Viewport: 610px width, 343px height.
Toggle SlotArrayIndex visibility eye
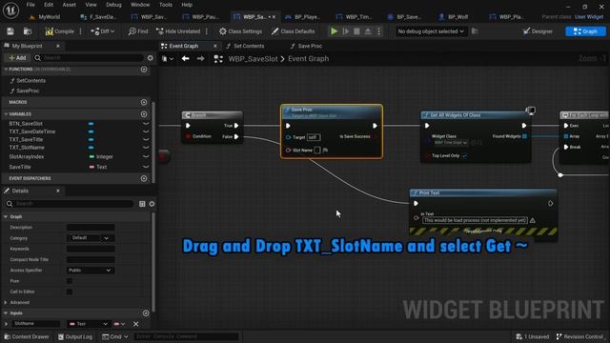tap(146, 156)
